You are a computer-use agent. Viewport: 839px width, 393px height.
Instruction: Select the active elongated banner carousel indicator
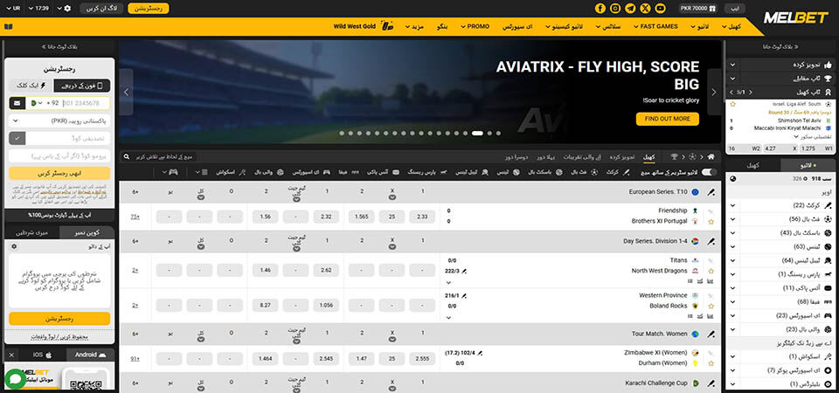477,133
